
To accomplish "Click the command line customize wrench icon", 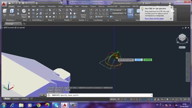I will [45, 95].
